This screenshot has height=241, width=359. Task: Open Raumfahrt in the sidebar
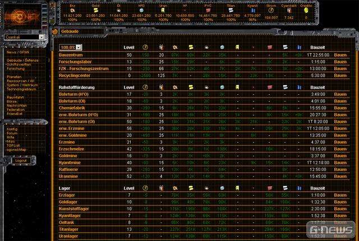pos(15,97)
